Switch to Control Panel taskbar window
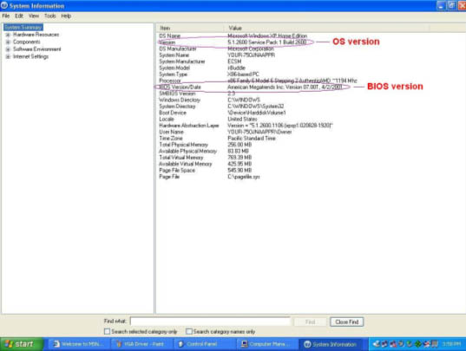This screenshot has height=351, width=466. pyautogui.click(x=204, y=344)
